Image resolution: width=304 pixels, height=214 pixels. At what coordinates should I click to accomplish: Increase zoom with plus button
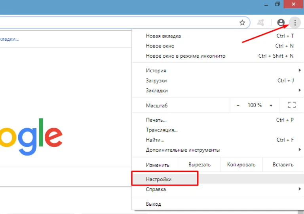[271, 105]
